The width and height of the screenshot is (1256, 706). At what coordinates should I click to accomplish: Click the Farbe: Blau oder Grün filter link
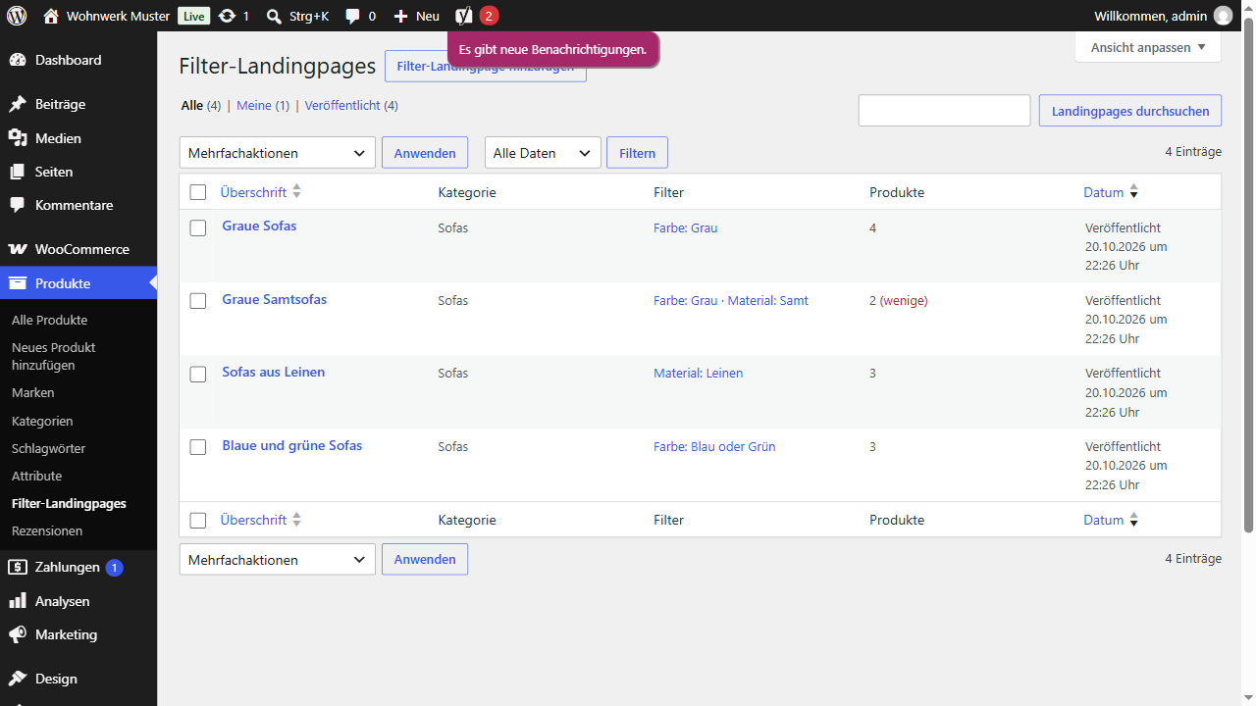tap(714, 446)
